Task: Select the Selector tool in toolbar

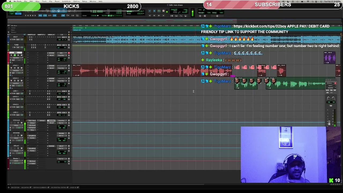Action: coord(58,10)
